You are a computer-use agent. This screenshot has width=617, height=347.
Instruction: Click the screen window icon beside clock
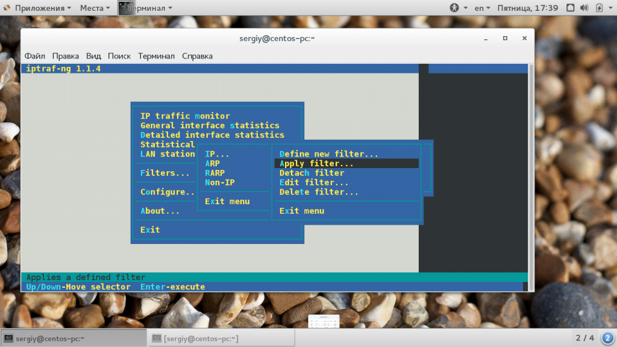570,8
